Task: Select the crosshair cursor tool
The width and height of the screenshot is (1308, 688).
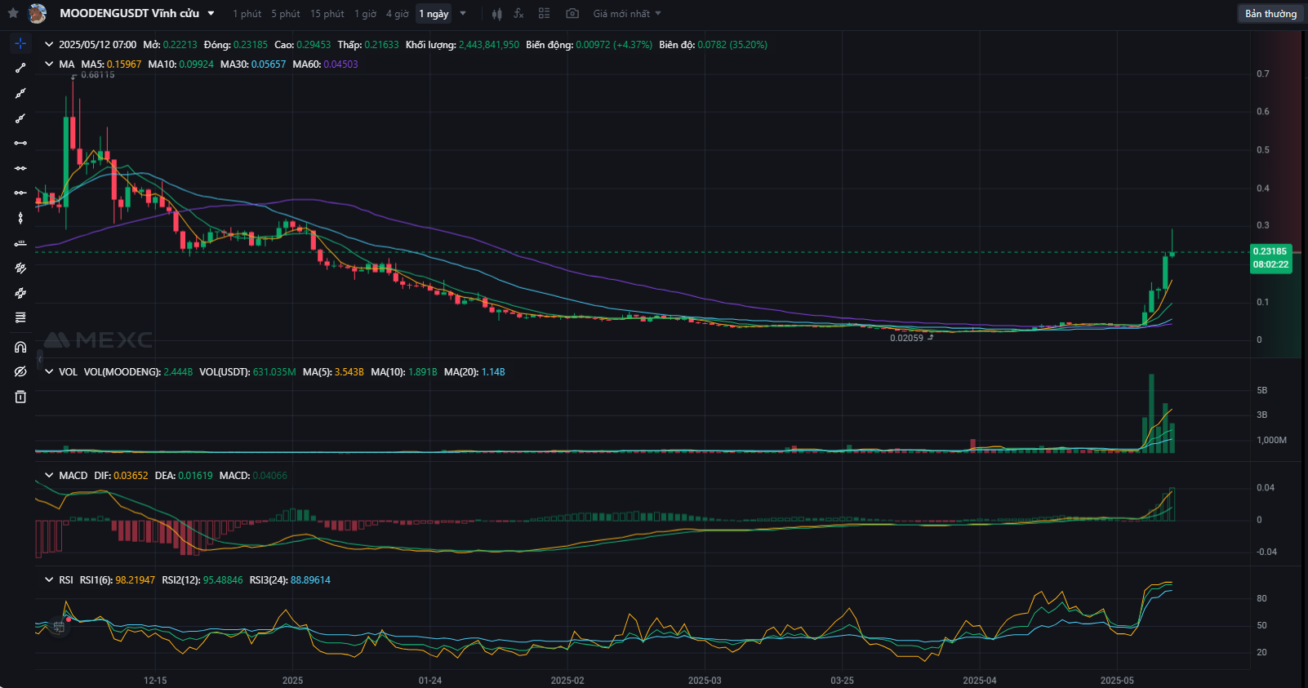Action: (20, 43)
